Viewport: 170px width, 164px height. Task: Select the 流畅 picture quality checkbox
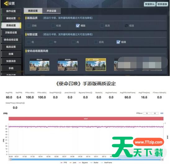(29, 26)
